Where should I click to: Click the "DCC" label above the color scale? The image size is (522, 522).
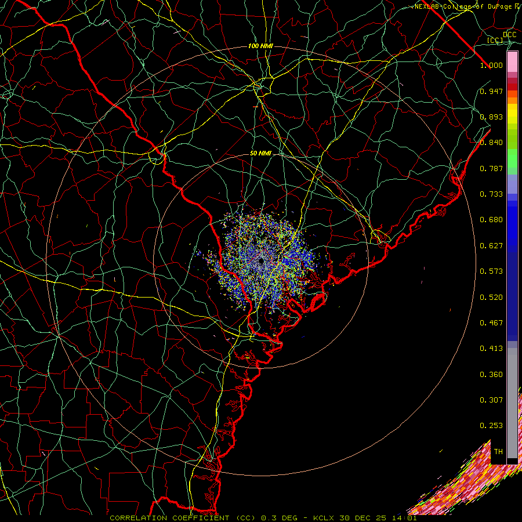510,35
